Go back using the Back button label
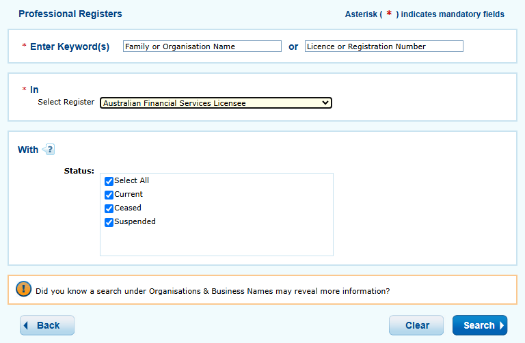Viewport: 525px width, 343px height. coord(49,325)
